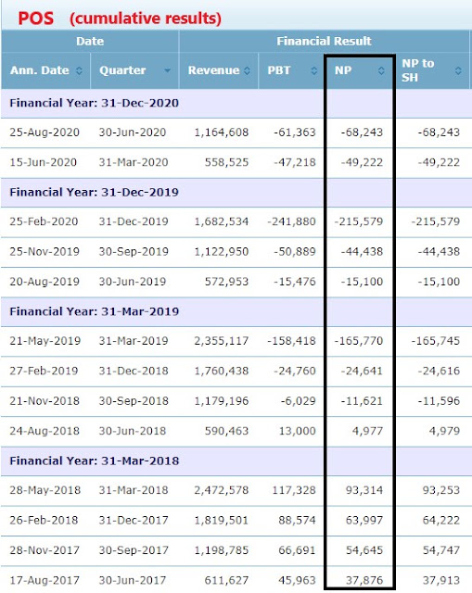Viewport: 472px width, 593px height.
Task: Select PBT value 117,328
Action: tap(294, 490)
